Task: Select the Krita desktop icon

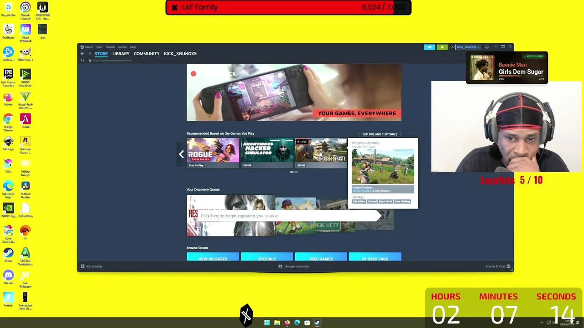Action: pos(8,166)
